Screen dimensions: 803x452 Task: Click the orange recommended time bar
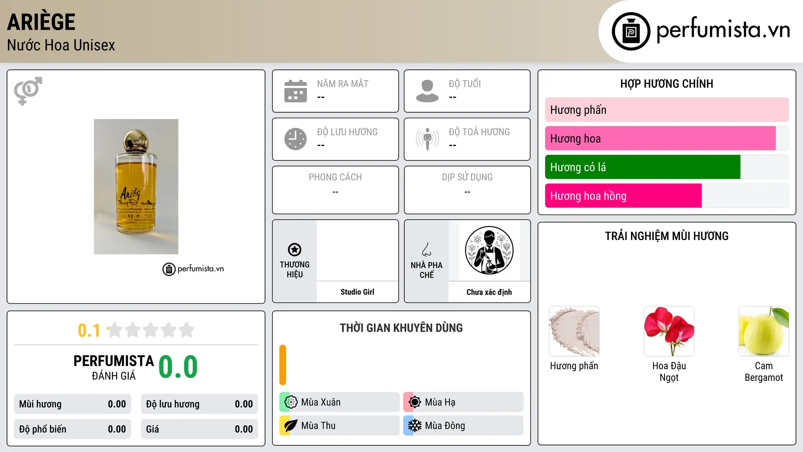(x=283, y=365)
